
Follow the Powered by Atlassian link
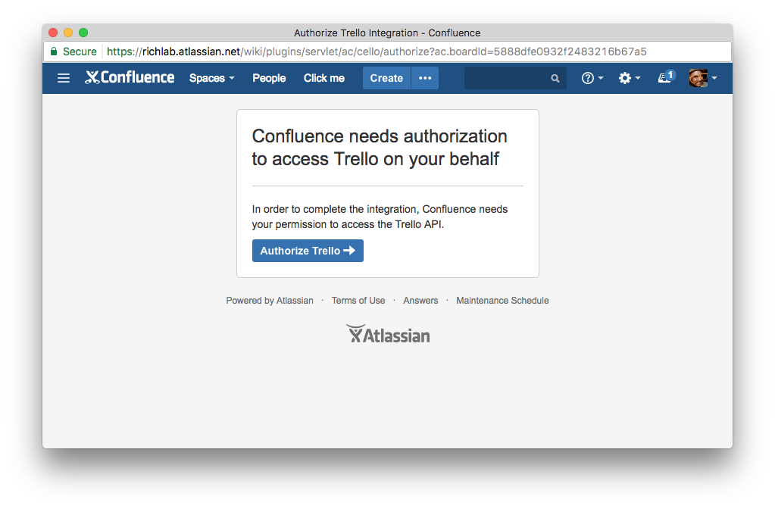(270, 301)
